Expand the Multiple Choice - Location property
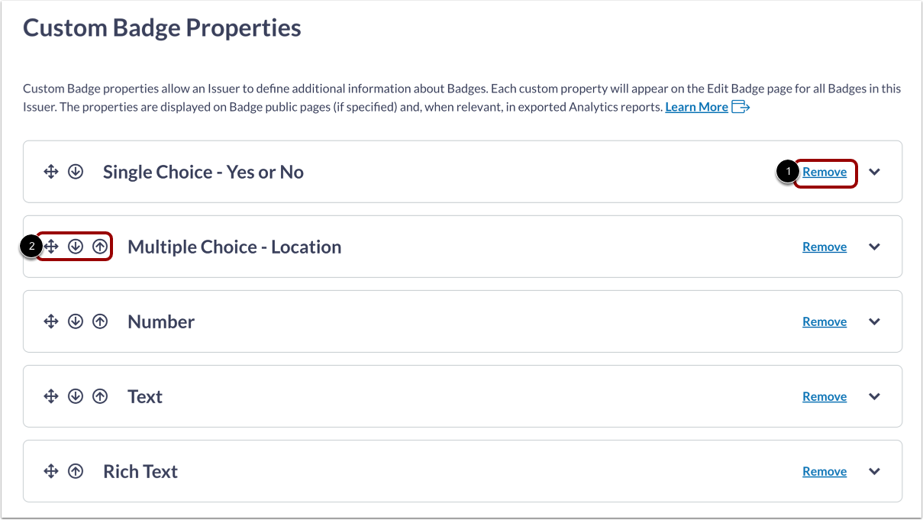923x520 pixels. tap(874, 246)
